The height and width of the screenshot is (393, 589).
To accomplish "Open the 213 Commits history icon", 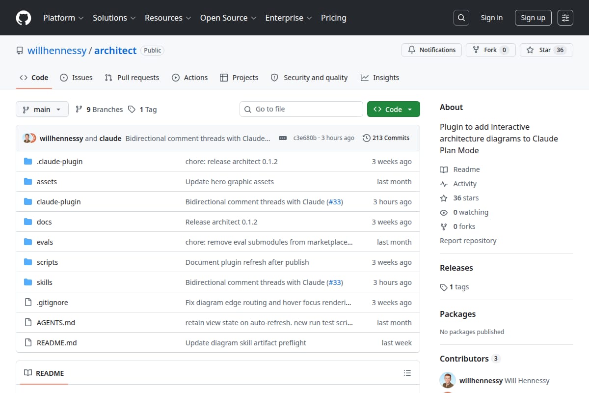I will (367, 138).
